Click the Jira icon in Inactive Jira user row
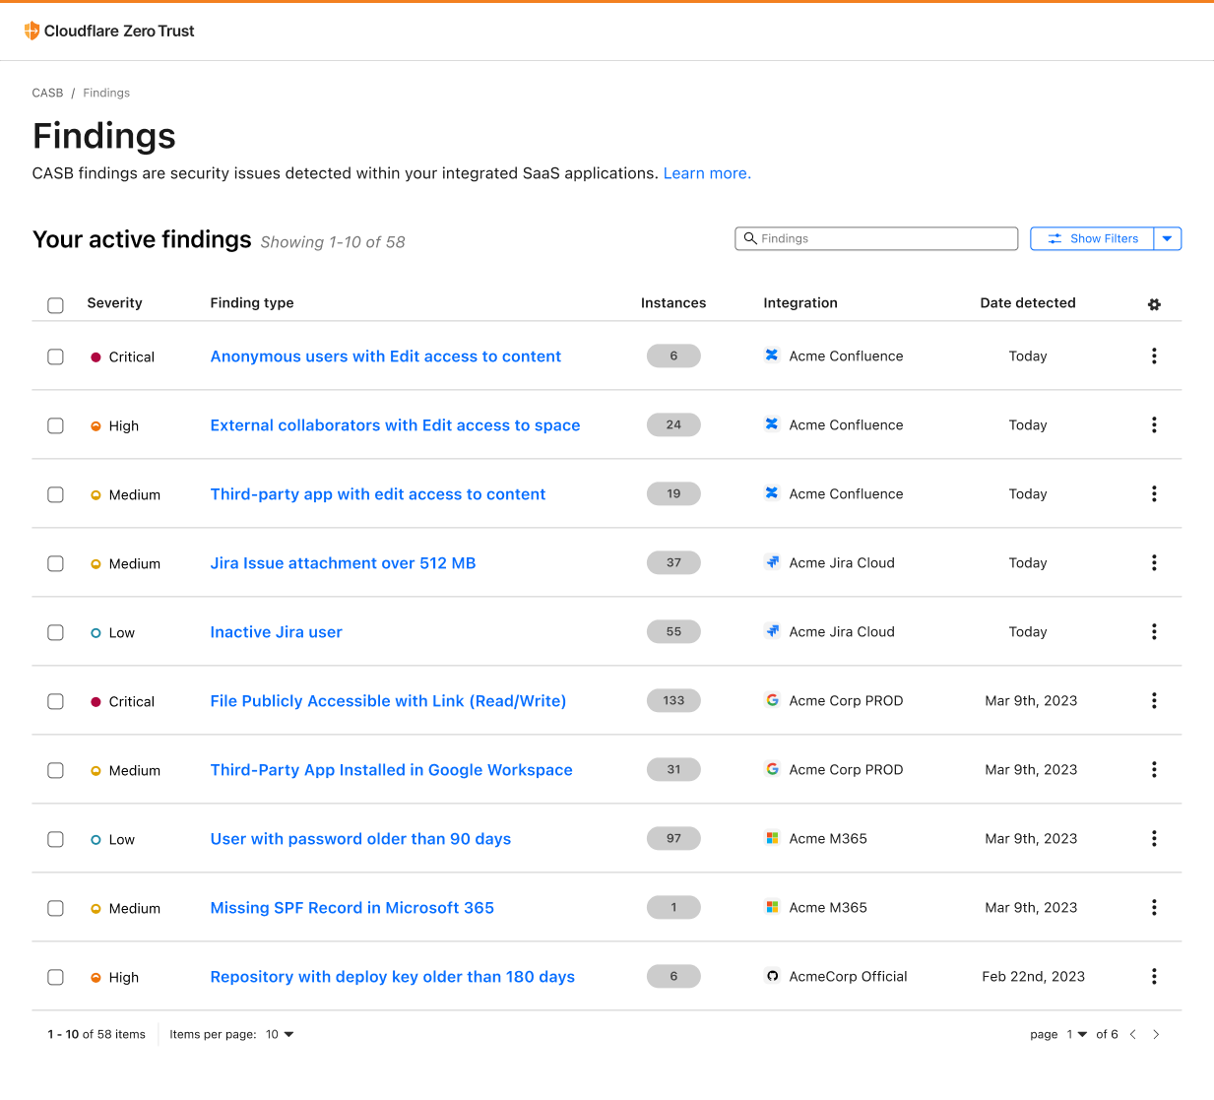 [x=772, y=631]
